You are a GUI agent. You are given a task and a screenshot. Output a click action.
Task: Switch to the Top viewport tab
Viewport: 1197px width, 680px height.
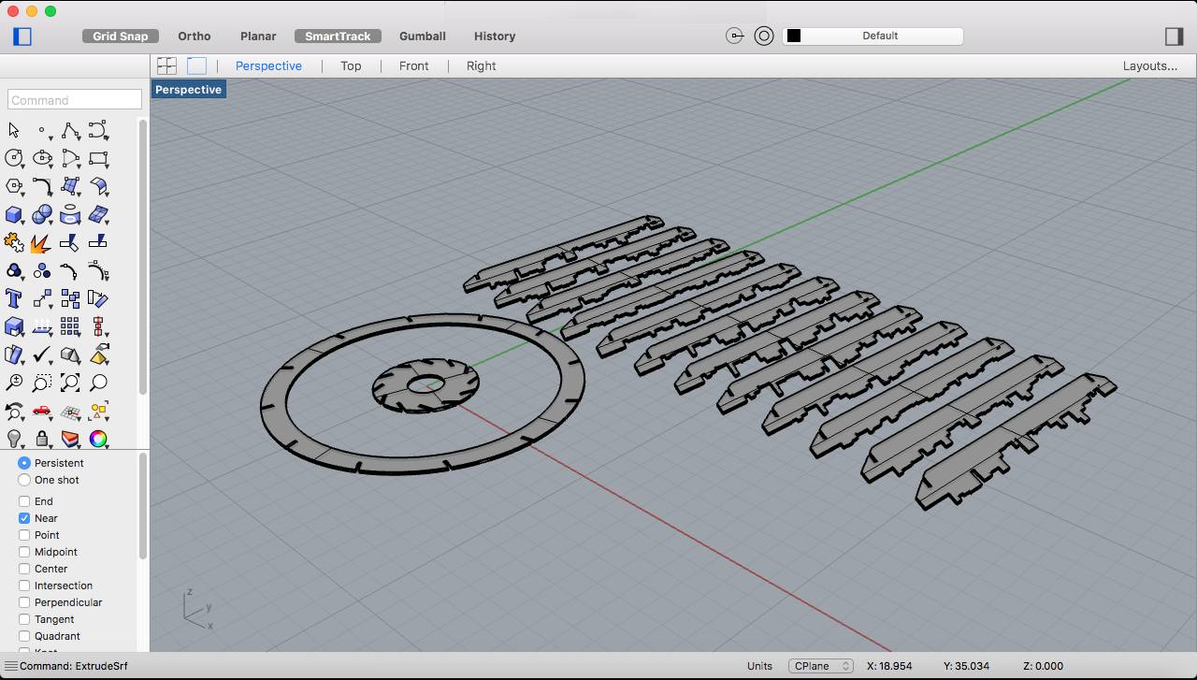tap(351, 65)
